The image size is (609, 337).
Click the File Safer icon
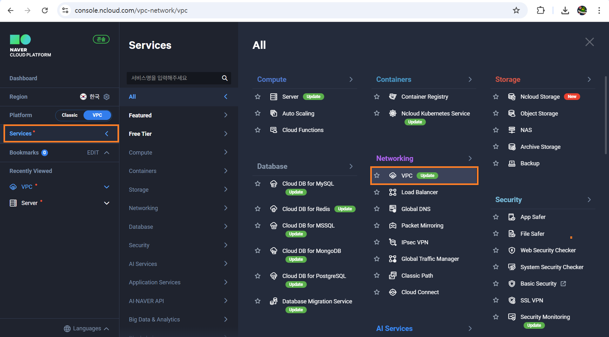click(x=512, y=234)
